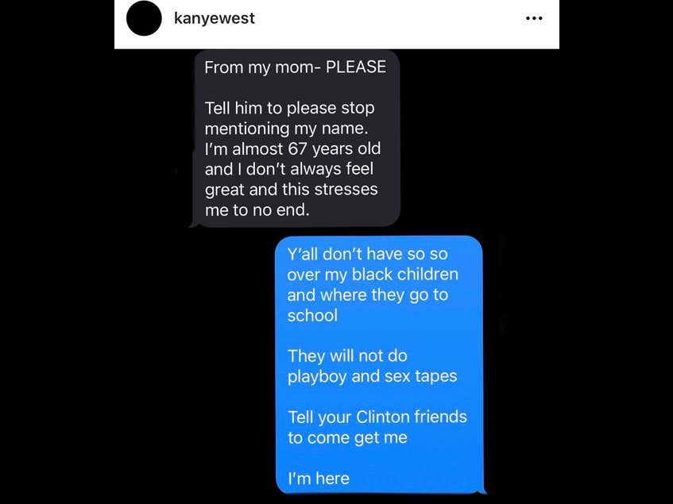Open the kanyewest profile via username
673x504 pixels.
click(215, 18)
